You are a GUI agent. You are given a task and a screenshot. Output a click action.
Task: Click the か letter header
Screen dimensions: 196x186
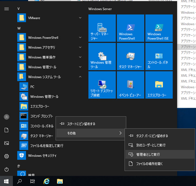[x=19, y=166]
